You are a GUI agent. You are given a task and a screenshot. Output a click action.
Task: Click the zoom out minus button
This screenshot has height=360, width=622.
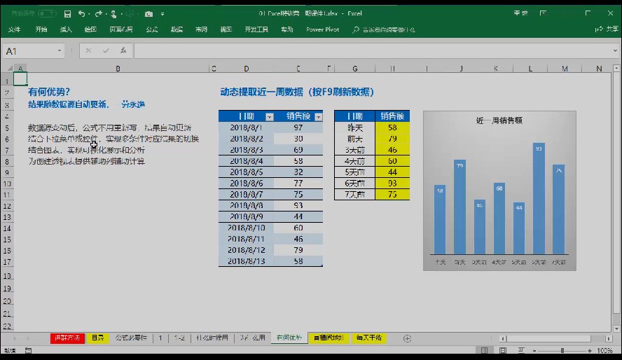(x=534, y=350)
